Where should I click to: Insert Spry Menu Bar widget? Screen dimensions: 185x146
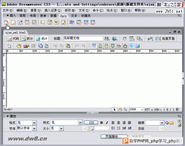point(72,22)
